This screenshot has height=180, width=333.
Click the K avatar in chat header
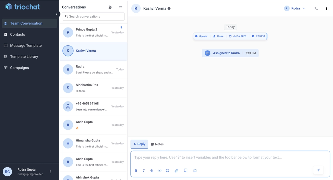pyautogui.click(x=136, y=9)
